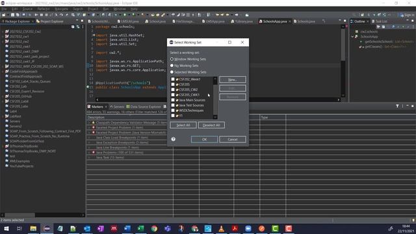Image resolution: width=416 pixels, height=234 pixels.
Task: Tick the CSF205_CWK1 working set checkbox
Action: [173, 95]
